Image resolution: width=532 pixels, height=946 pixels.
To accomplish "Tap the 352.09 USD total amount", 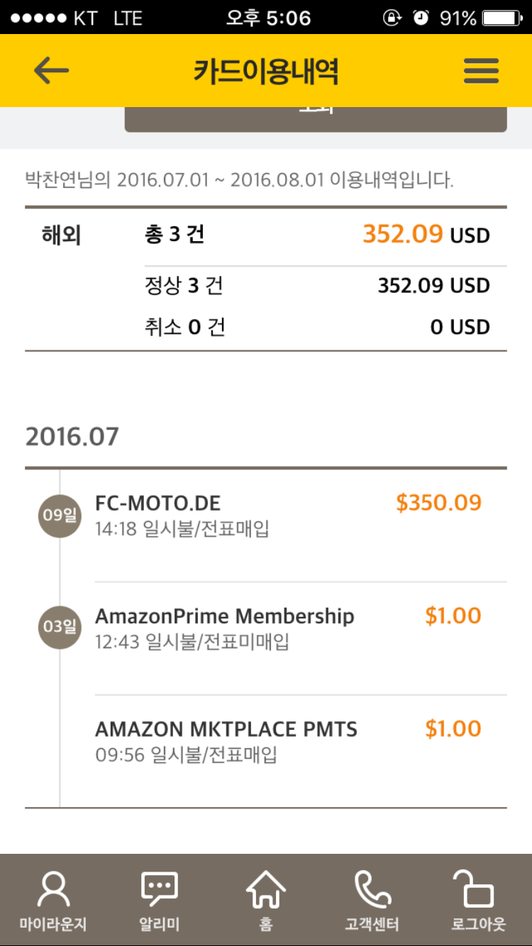I will coord(426,234).
